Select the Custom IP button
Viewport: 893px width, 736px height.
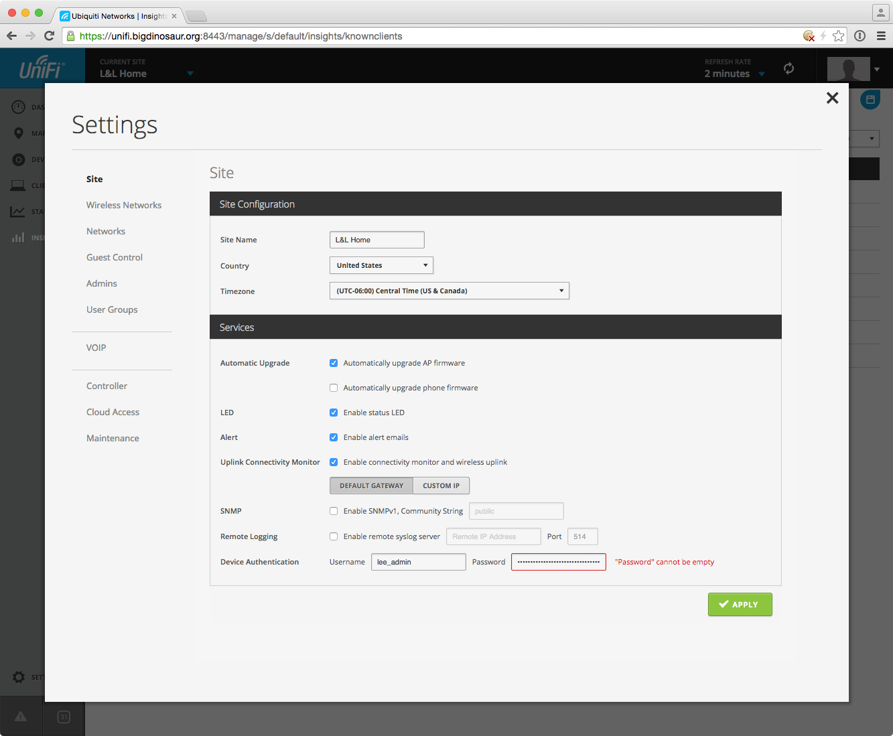[x=441, y=486]
